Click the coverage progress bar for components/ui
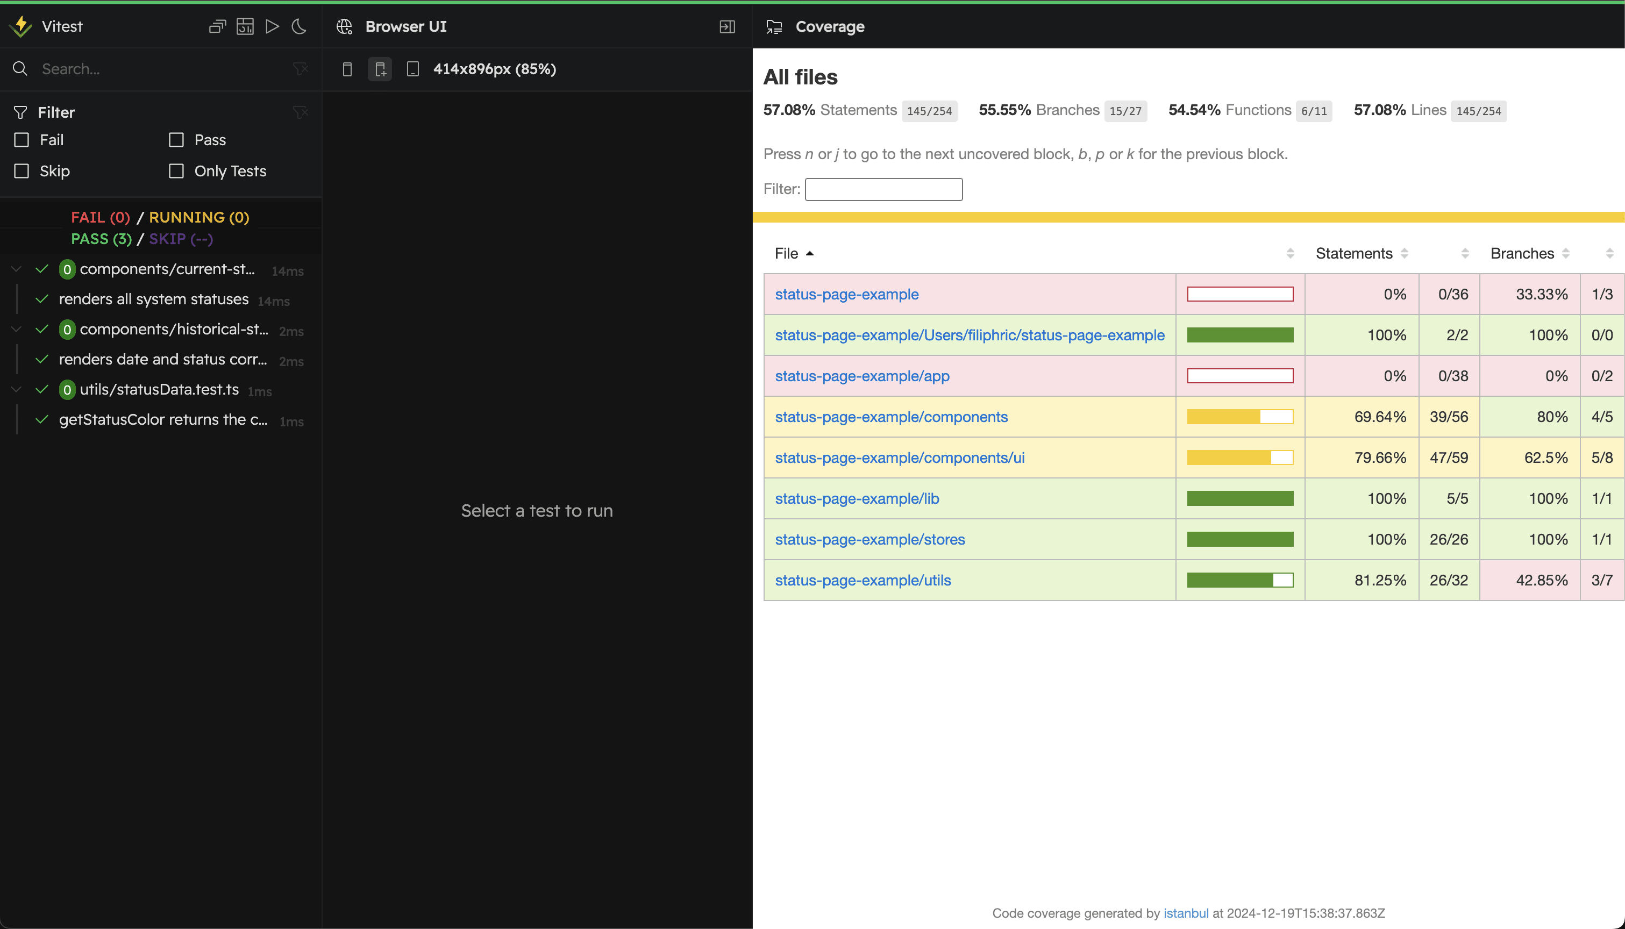The width and height of the screenshot is (1625, 929). pyautogui.click(x=1239, y=458)
